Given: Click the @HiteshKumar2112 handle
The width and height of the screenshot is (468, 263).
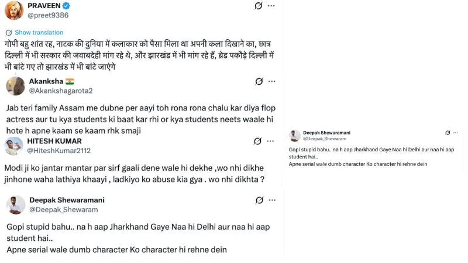Looking at the screenshot, I should point(59,151).
